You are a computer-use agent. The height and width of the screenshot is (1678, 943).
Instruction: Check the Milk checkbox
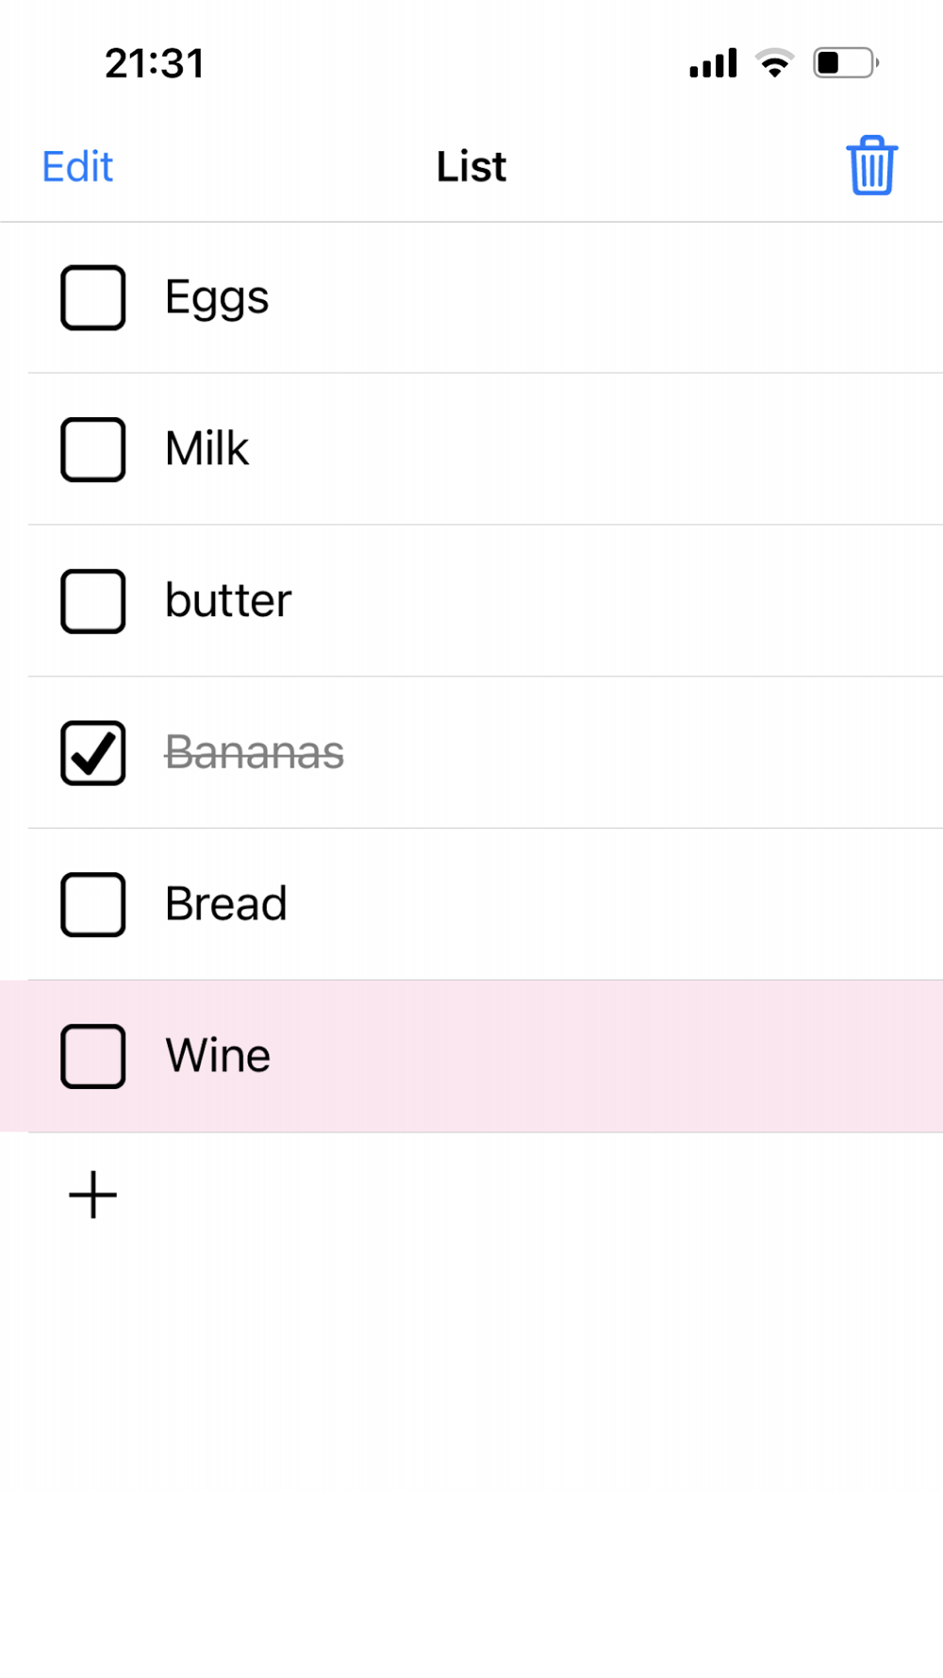point(93,449)
